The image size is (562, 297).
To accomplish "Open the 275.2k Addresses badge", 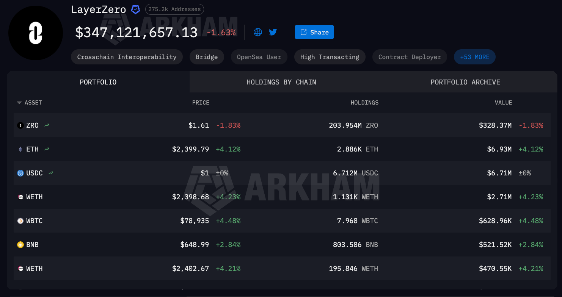I will 174,9.
